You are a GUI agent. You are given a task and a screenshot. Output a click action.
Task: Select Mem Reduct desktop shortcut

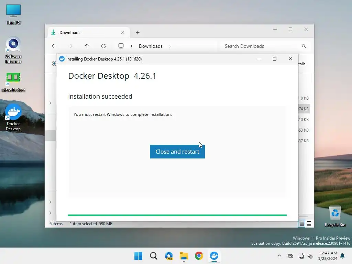[13, 82]
